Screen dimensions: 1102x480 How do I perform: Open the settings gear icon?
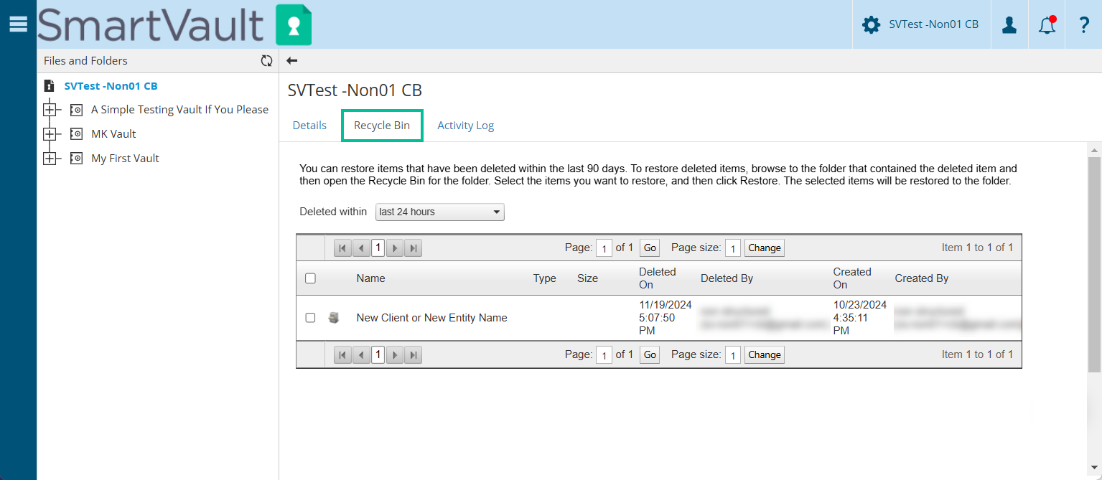871,24
